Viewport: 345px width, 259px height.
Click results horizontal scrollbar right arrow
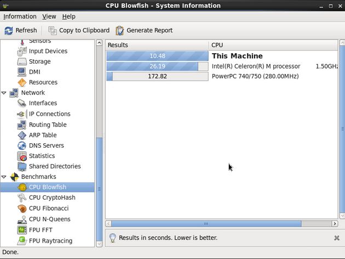point(335,224)
